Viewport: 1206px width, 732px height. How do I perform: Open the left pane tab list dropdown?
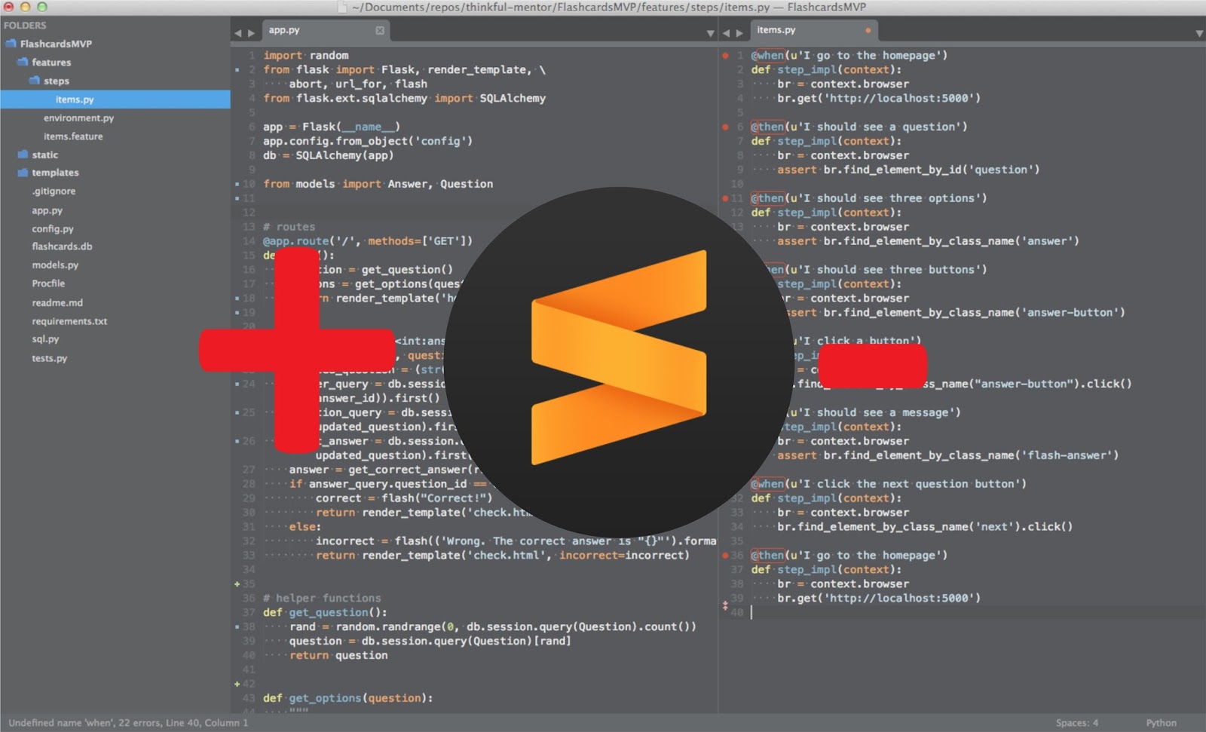point(710,33)
